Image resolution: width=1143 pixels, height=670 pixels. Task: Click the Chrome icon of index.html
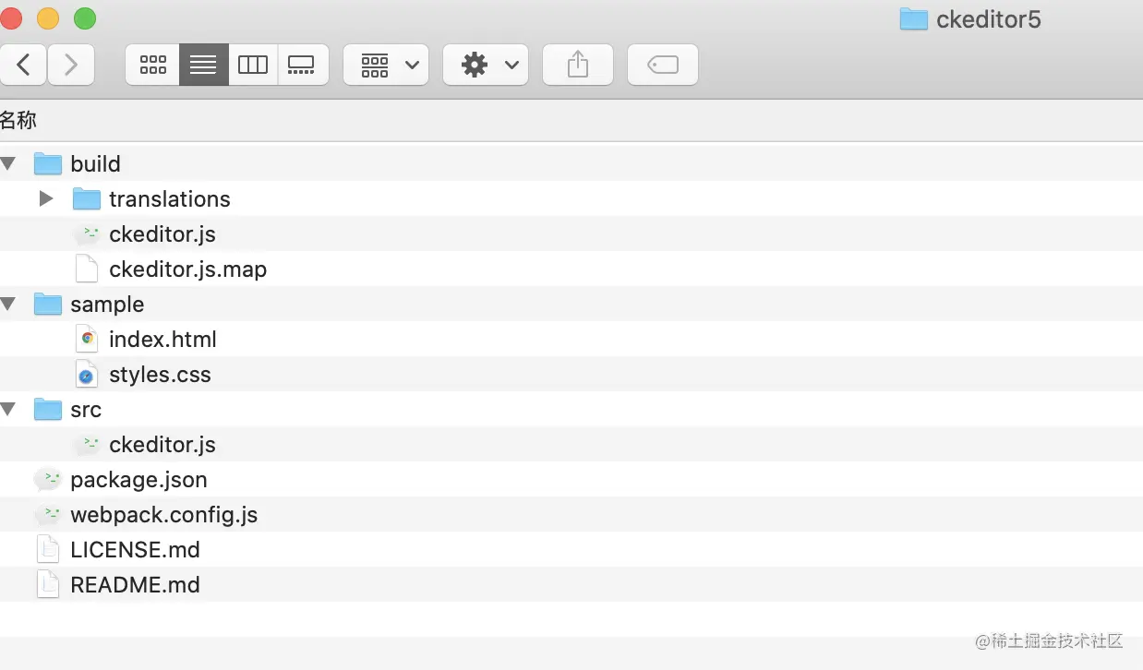(x=87, y=339)
